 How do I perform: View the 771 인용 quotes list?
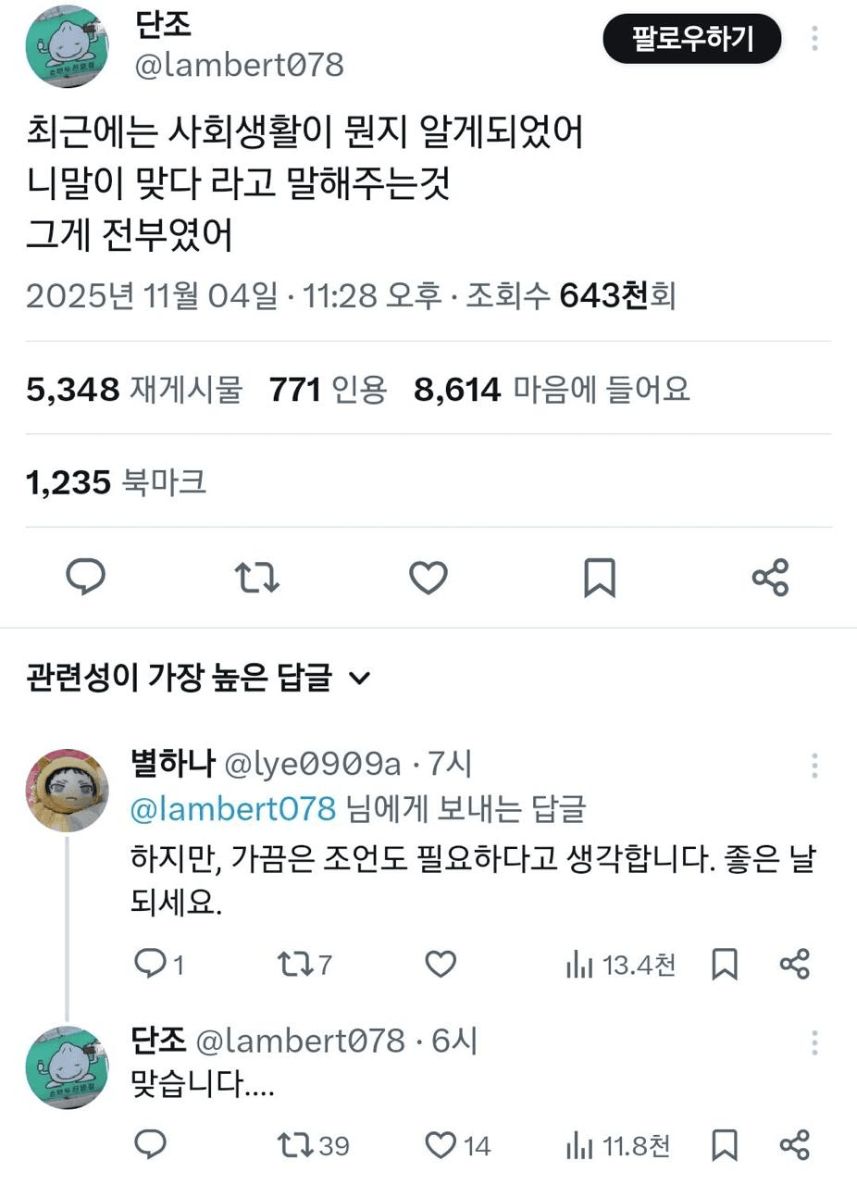tap(328, 390)
